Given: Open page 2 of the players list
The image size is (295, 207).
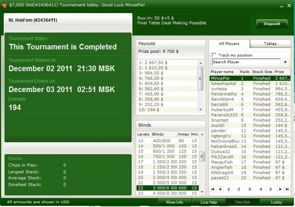Looking at the screenshot, I should coord(239,189).
